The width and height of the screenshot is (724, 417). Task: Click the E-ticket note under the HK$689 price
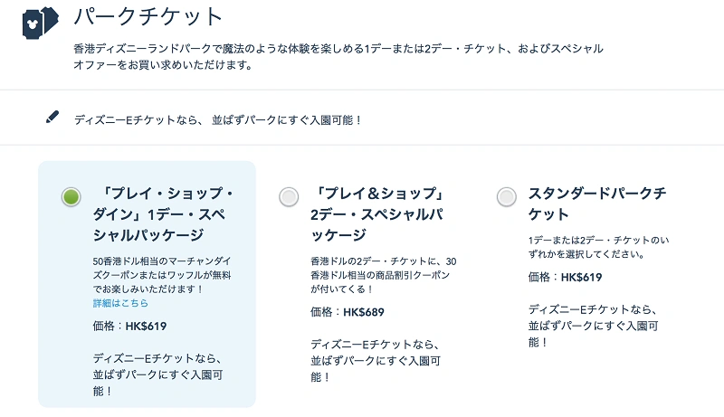coord(375,359)
